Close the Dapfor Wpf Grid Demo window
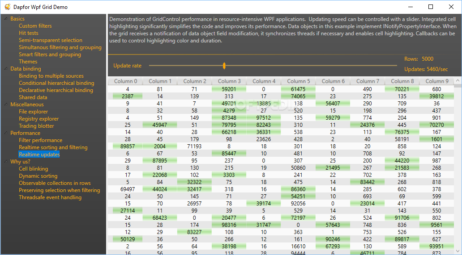The height and width of the screenshot is (255, 462). 451,7
